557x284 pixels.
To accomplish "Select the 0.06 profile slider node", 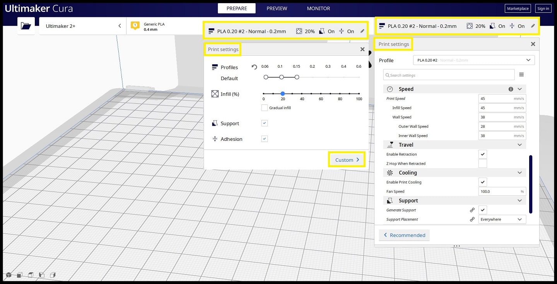I will point(266,77).
